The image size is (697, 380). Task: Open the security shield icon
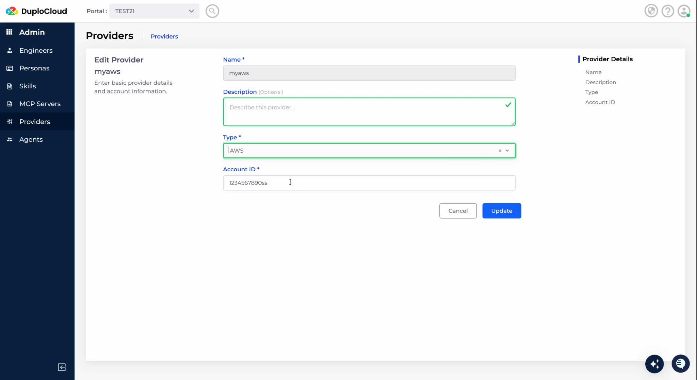coord(651,11)
